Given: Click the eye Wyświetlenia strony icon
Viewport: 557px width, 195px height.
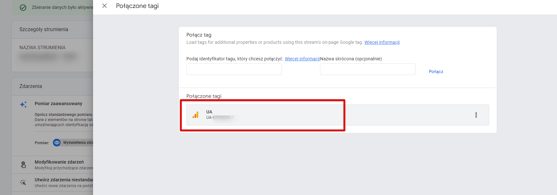Looking at the screenshot, I should [x=57, y=143].
